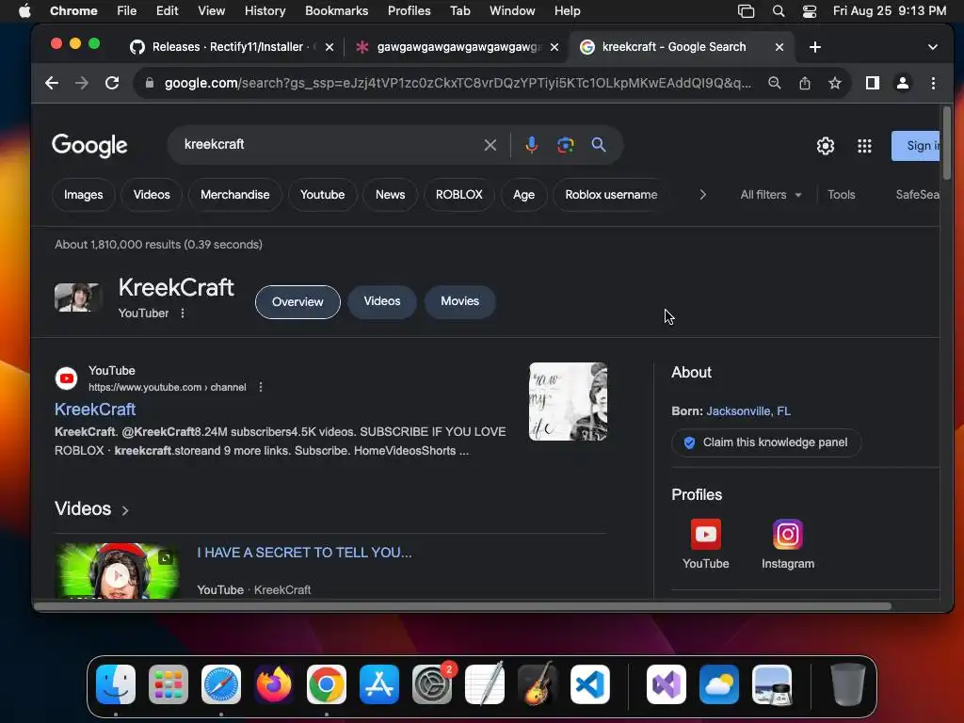Viewport: 964px width, 723px height.
Task: Open the All filters dropdown
Action: (771, 195)
